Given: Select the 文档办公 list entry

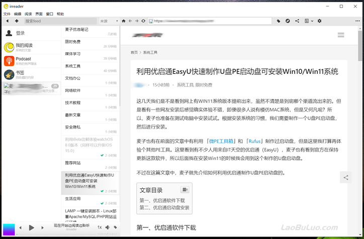Looking at the screenshot, I should (90, 80).
